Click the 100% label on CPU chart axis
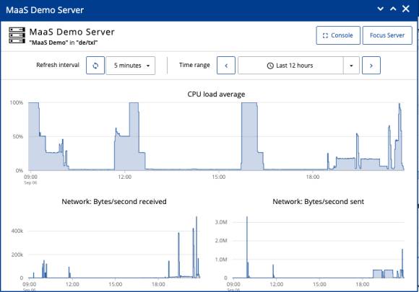This screenshot has width=419, height=292. (x=17, y=102)
